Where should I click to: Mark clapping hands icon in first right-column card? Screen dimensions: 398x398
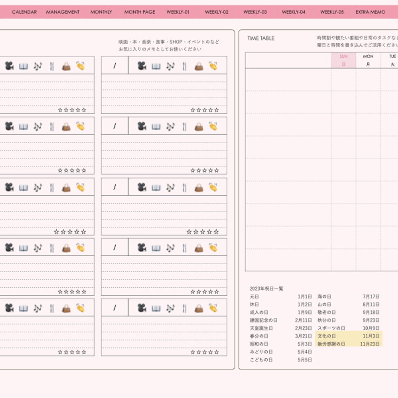click(213, 66)
